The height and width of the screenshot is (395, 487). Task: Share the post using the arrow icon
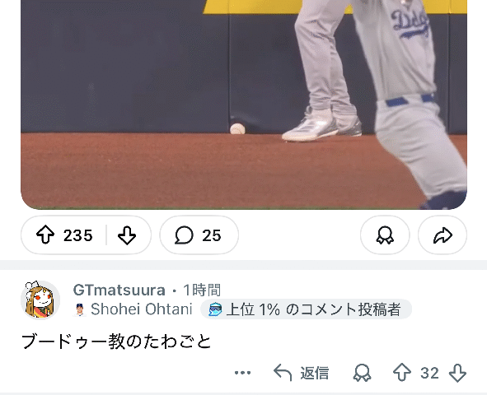coord(443,235)
